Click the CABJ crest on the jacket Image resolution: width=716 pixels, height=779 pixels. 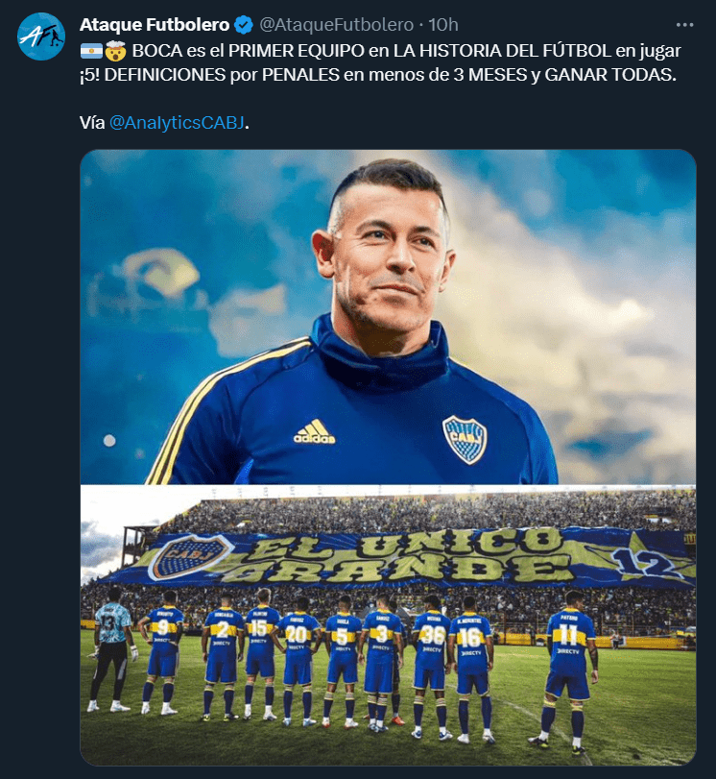pos(465,440)
